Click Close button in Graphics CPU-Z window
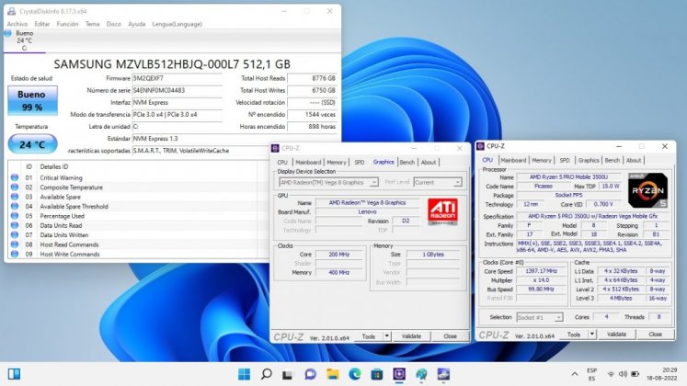This screenshot has width=687, height=386. (x=450, y=336)
